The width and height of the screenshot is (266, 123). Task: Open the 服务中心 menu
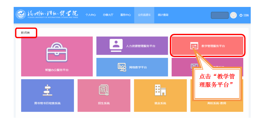pos(126,15)
